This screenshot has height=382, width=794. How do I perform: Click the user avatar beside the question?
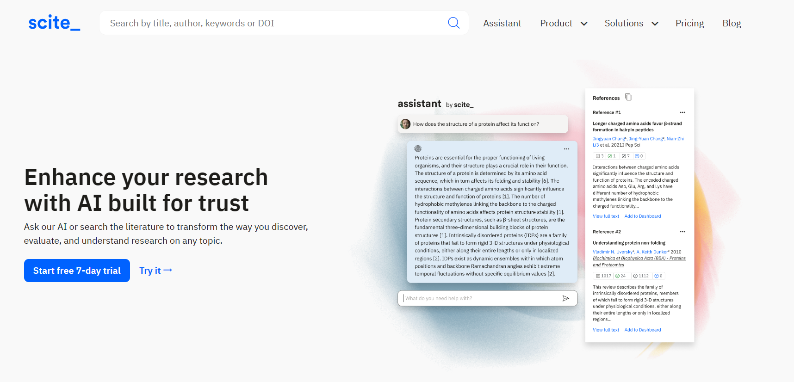405,124
